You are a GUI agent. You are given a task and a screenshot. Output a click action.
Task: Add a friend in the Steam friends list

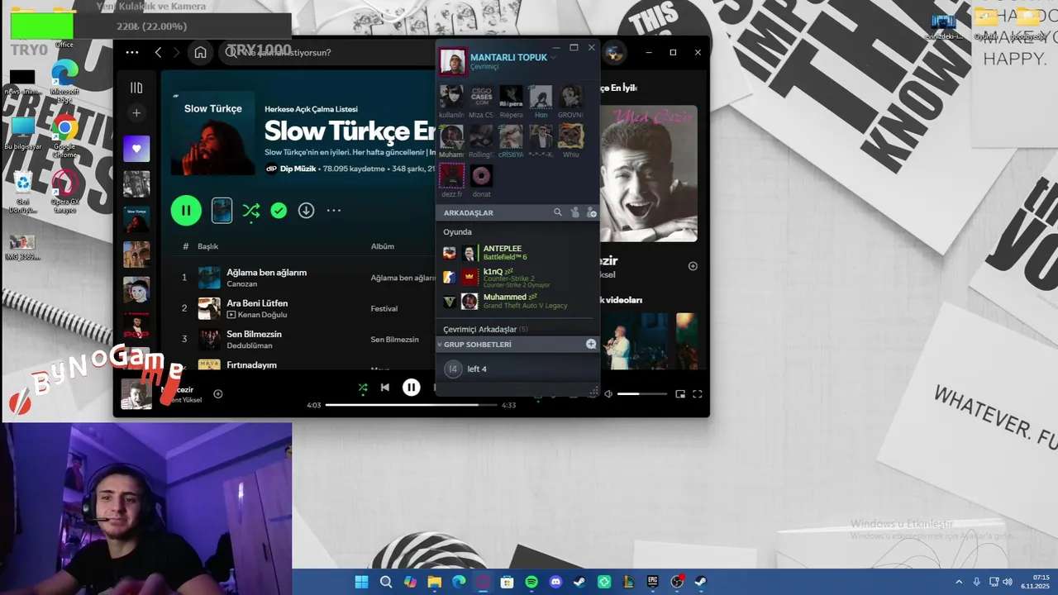(x=591, y=212)
